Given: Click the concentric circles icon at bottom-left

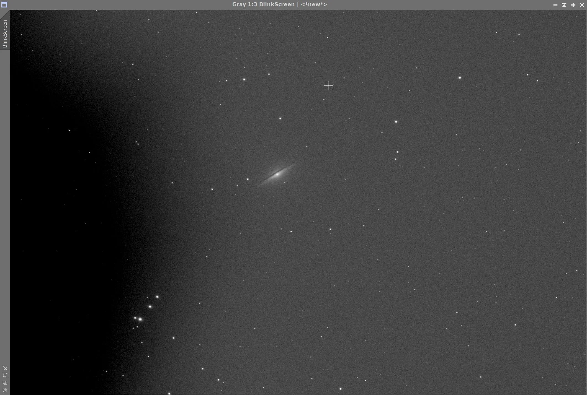Looking at the screenshot, I should tap(5, 390).
